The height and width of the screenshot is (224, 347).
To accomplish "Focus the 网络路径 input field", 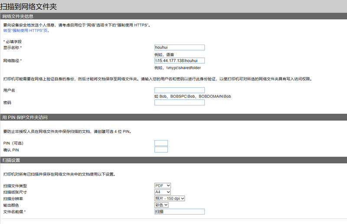I will coord(179,61).
